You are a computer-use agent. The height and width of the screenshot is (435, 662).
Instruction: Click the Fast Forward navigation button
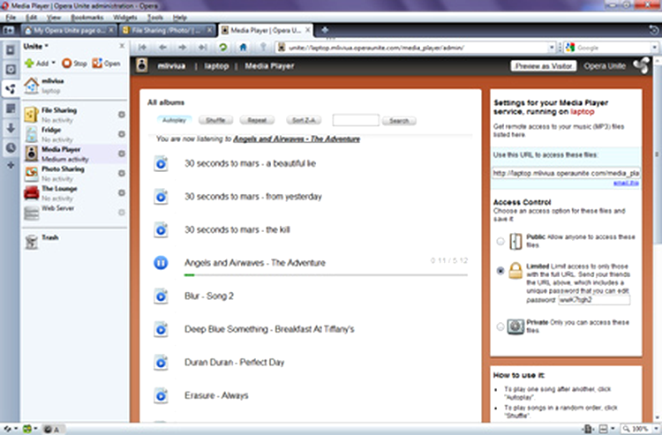pyautogui.click(x=203, y=48)
